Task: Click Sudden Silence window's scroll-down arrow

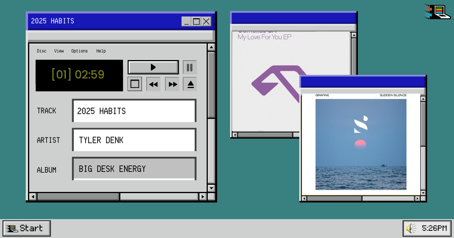Action: click(423, 193)
